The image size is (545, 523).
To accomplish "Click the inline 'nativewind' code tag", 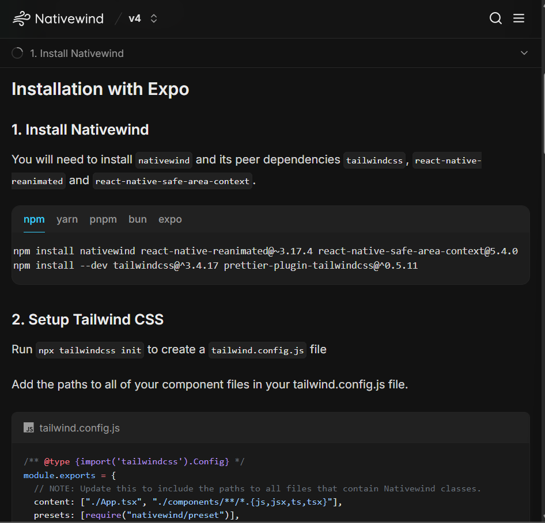I will click(164, 161).
